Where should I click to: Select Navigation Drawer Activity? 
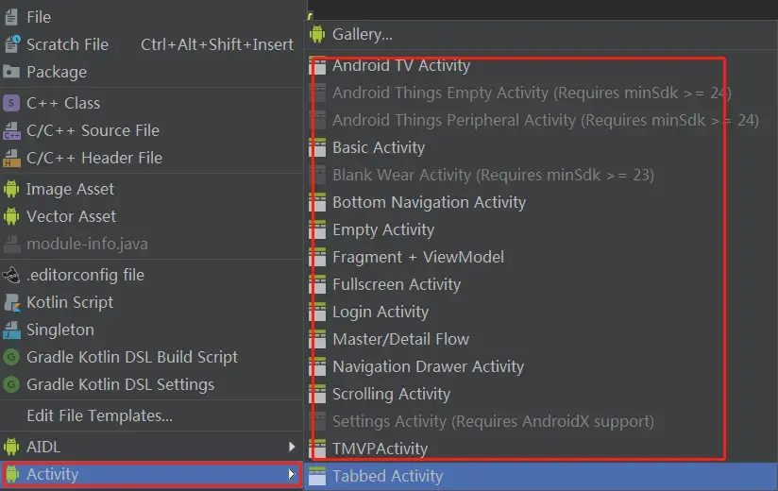click(428, 366)
